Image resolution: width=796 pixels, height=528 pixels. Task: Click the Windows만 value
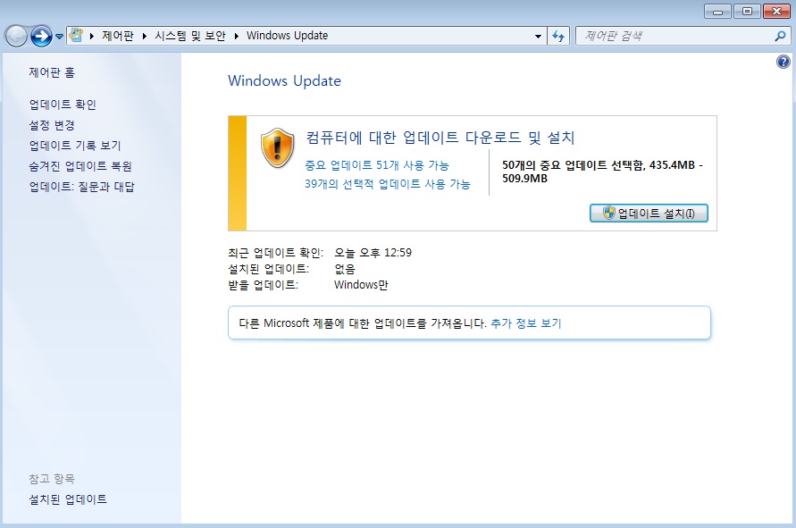click(x=361, y=285)
